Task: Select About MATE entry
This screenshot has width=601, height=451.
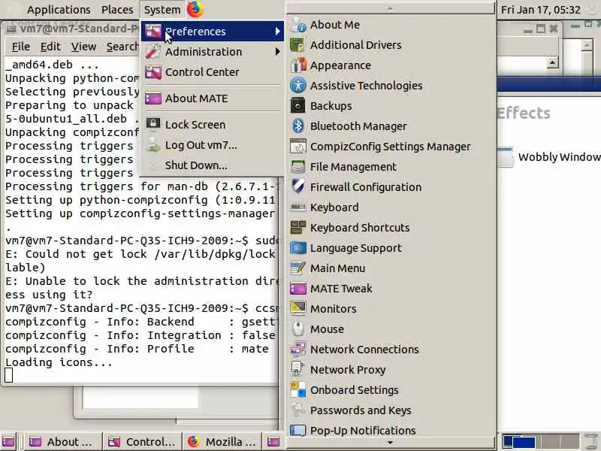Action: [213, 98]
